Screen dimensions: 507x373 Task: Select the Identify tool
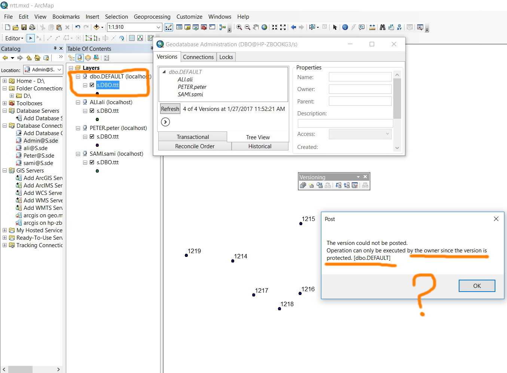[x=345, y=27]
